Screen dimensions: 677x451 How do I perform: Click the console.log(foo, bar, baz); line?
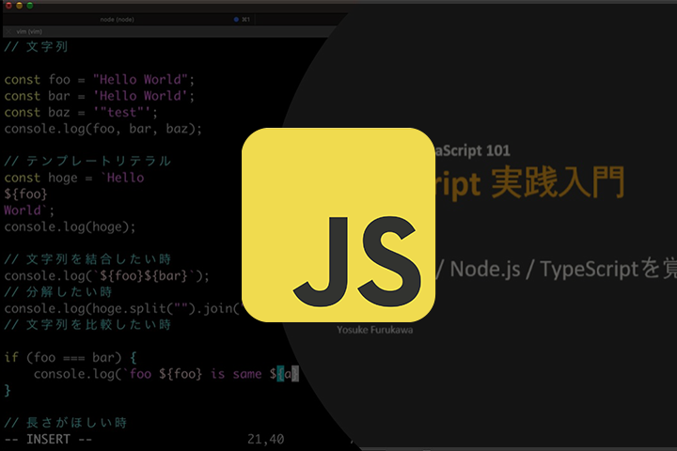[x=103, y=129]
